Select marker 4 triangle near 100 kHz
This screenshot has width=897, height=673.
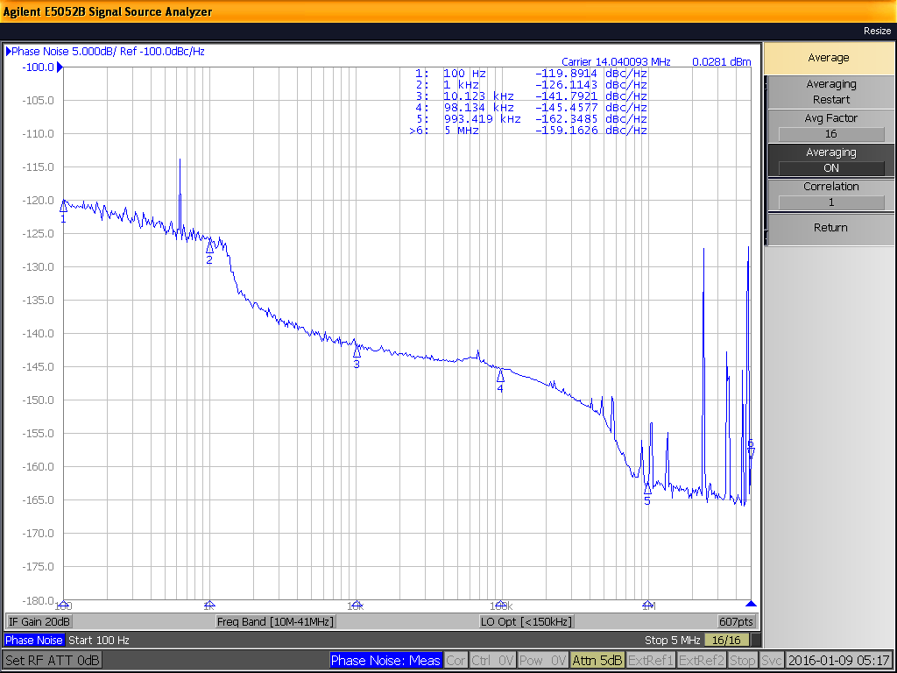click(500, 376)
